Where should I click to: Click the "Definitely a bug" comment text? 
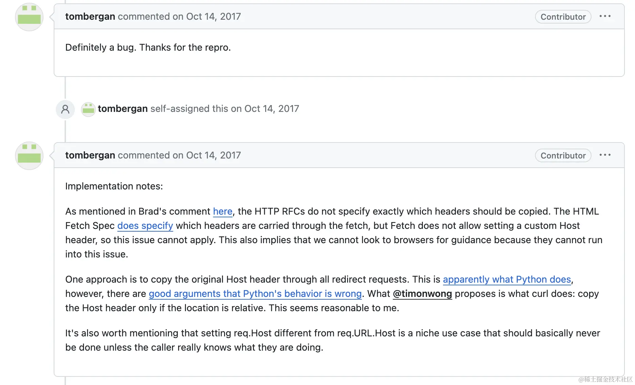(148, 47)
